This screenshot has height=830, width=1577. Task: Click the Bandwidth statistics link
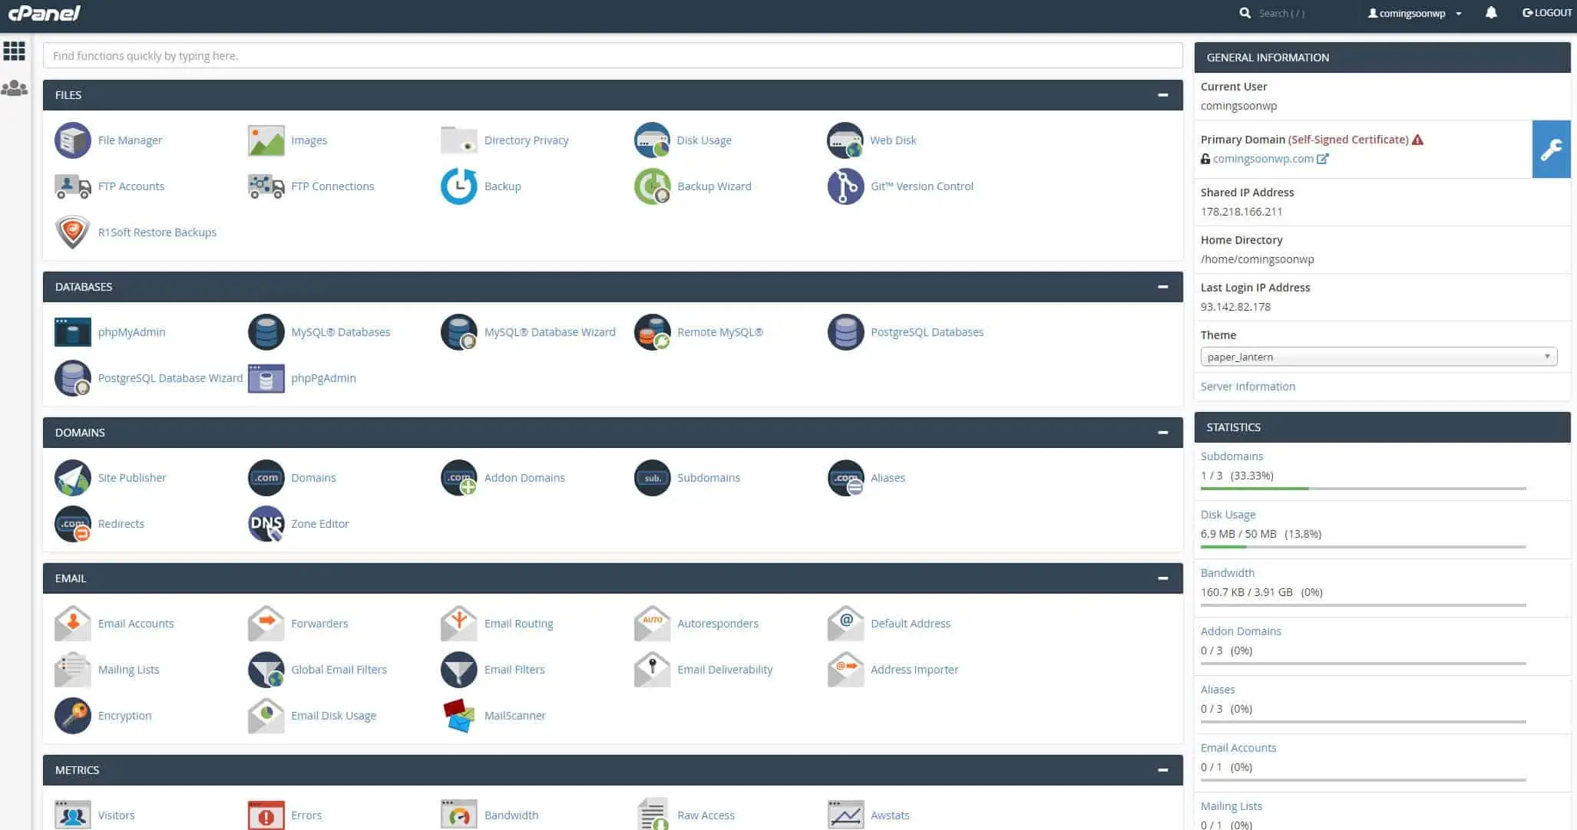1228,573
